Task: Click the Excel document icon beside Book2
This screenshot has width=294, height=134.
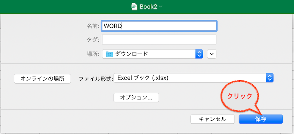Action: [134, 7]
